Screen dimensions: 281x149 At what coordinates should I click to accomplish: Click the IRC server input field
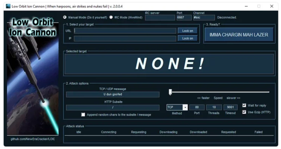coord(160,18)
